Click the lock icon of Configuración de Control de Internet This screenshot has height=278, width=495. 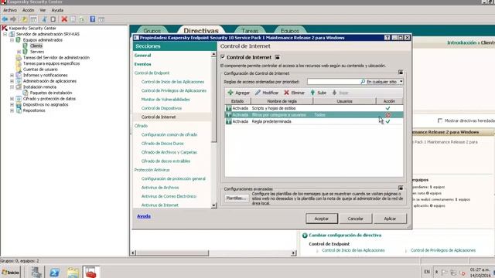401,72
